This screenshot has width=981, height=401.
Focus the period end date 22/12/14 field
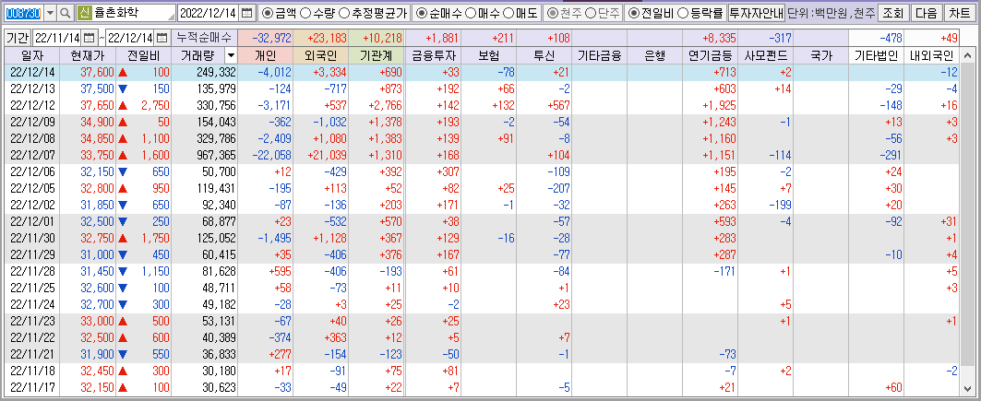pyautogui.click(x=131, y=38)
